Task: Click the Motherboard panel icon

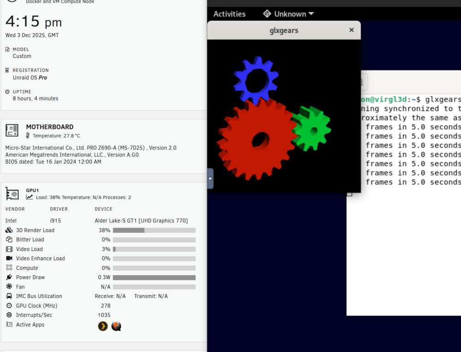Action: tap(12, 130)
